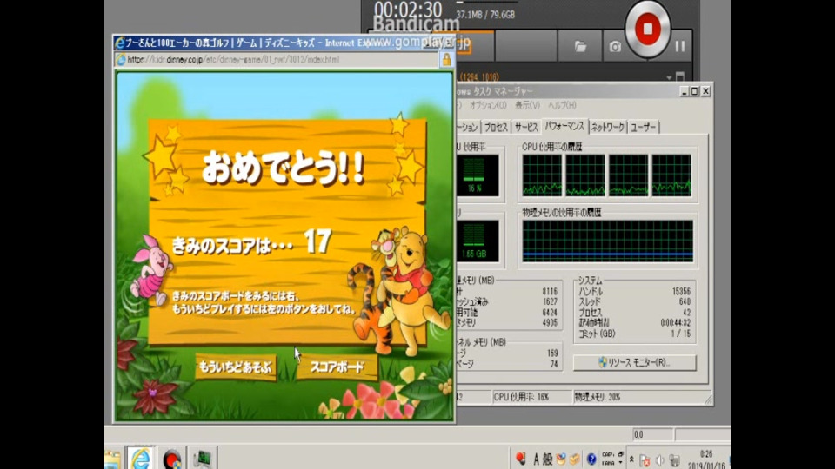This screenshot has width=835, height=469.
Task: Click the padlock security icon in browser
Action: pyautogui.click(x=446, y=60)
